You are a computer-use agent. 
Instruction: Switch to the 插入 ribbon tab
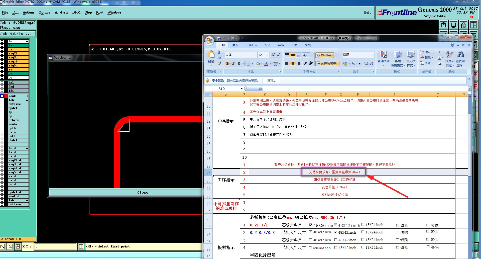pos(235,45)
